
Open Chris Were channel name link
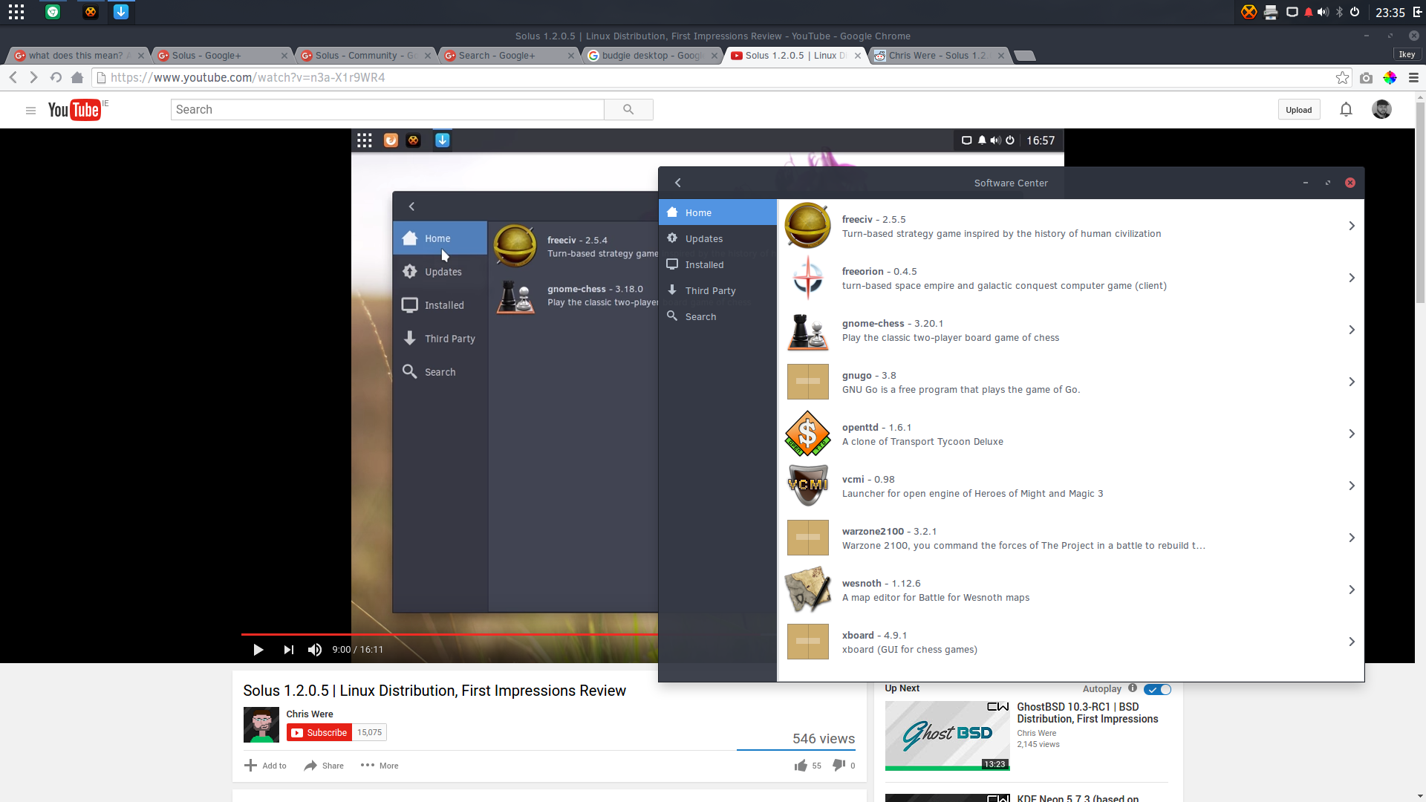tap(310, 714)
